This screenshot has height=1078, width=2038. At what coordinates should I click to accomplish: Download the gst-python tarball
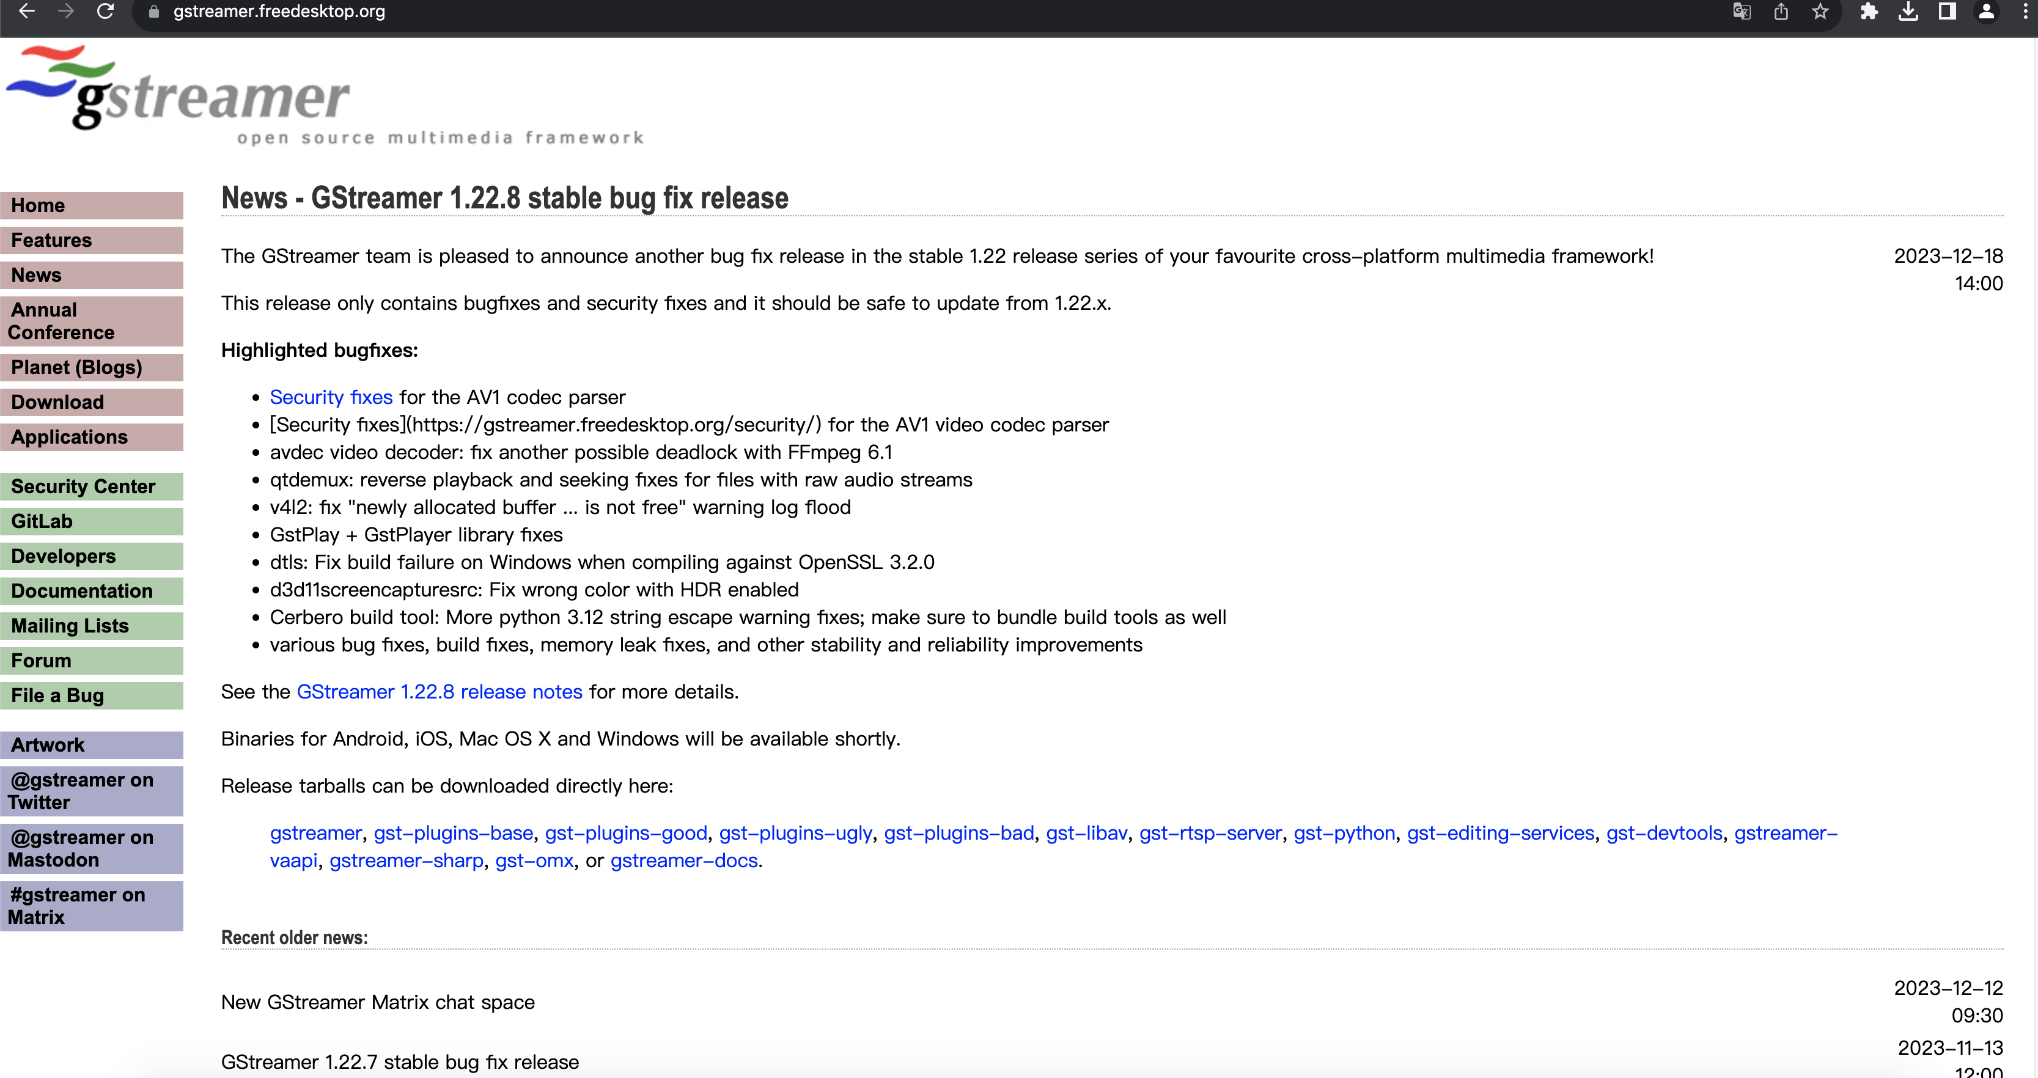coord(1344,834)
